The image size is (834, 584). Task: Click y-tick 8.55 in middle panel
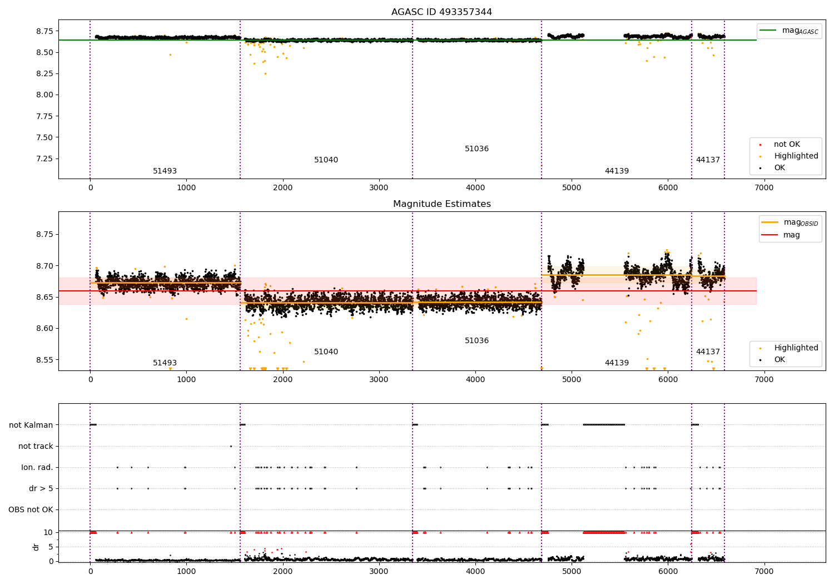[x=44, y=360]
